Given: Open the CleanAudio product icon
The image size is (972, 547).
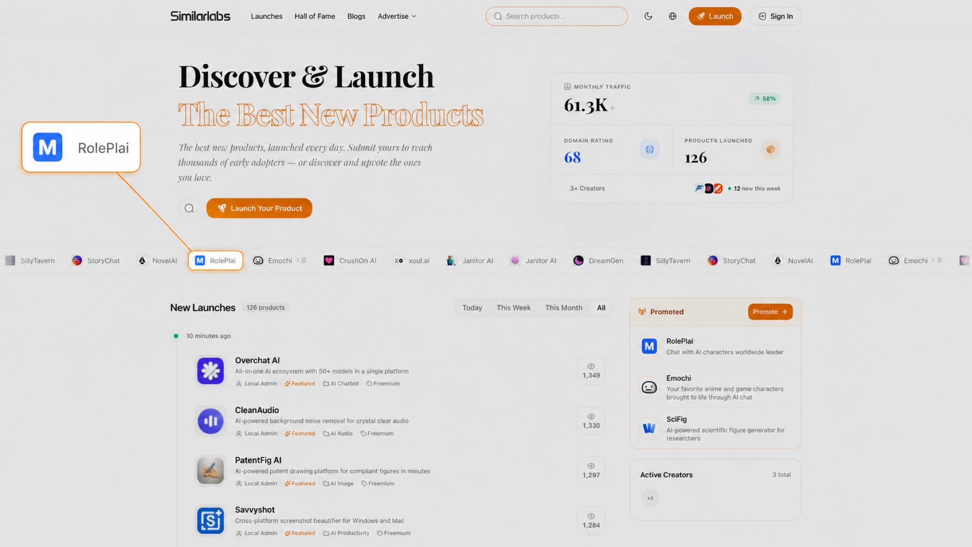Looking at the screenshot, I should 211,421.
